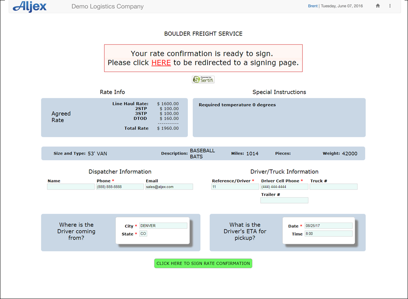Click the Truck # input field
Image resolution: width=408 pixels, height=299 pixels.
point(333,186)
